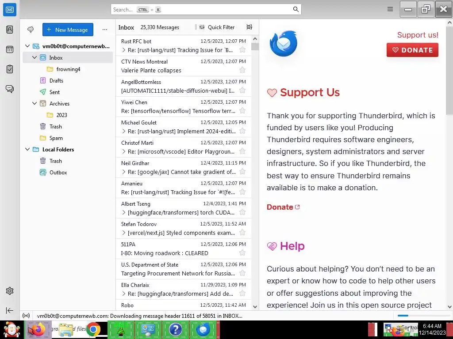Star the Christof Marti message
Image resolution: width=453 pixels, height=339 pixels.
tap(242, 151)
